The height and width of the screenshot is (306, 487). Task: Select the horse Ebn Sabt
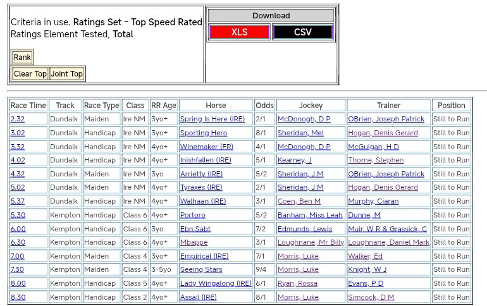(195, 229)
